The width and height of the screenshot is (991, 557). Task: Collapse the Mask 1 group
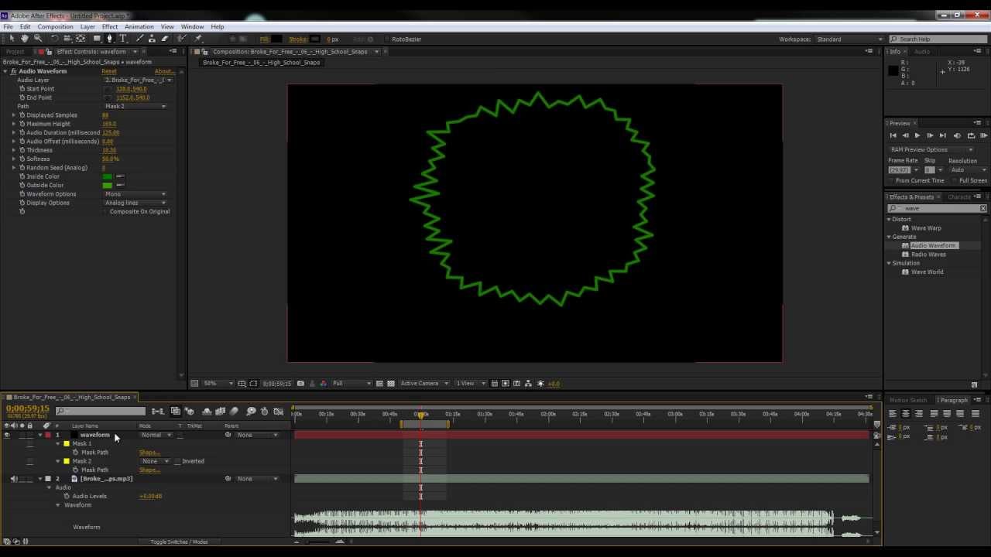(57, 444)
